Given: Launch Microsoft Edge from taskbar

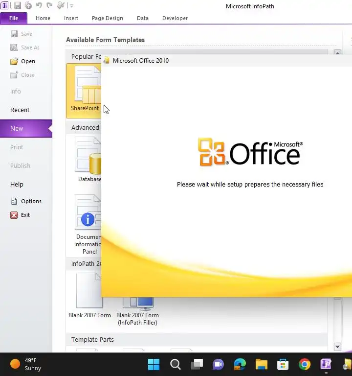Looking at the screenshot, I should click(240, 364).
